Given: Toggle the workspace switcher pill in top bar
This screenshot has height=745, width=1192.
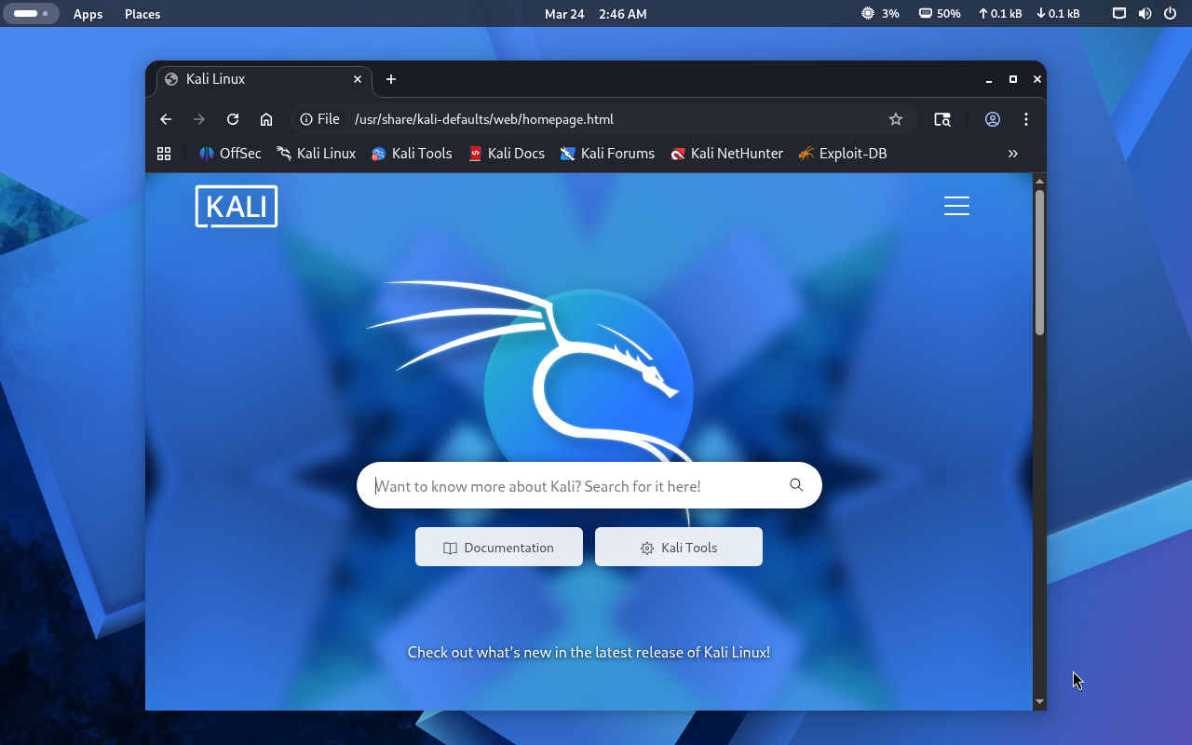Looking at the screenshot, I should pos(31,14).
